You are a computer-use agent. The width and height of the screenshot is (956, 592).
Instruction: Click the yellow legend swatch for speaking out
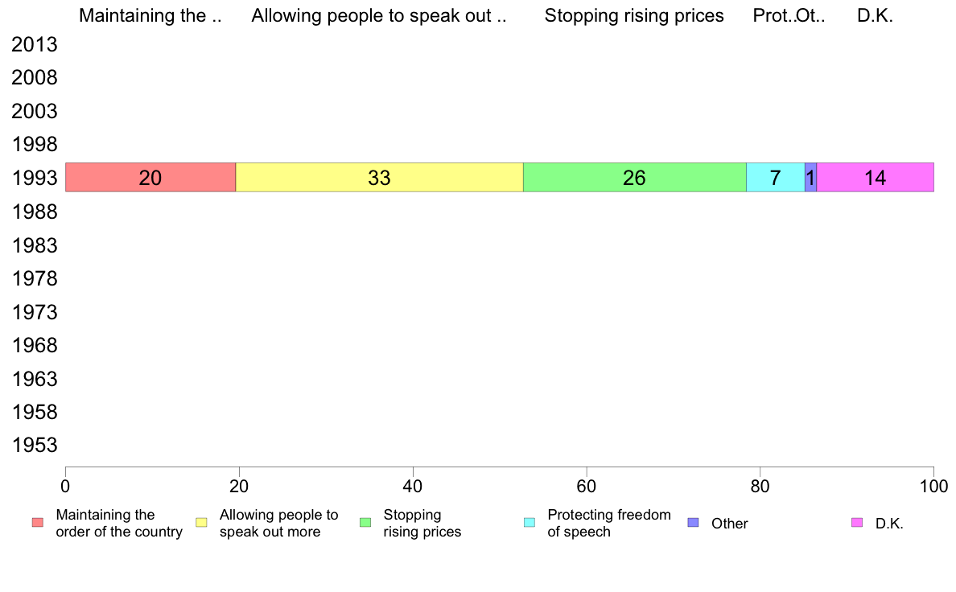[x=201, y=523]
